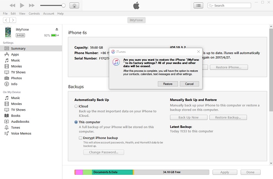Click the fast-forward playback button
Viewport: 273px width, 179px height.
[32, 5]
